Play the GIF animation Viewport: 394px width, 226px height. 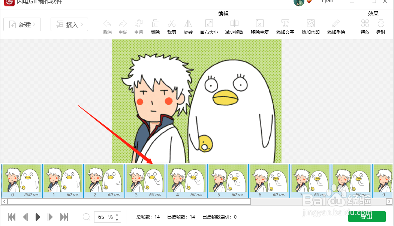point(38,217)
